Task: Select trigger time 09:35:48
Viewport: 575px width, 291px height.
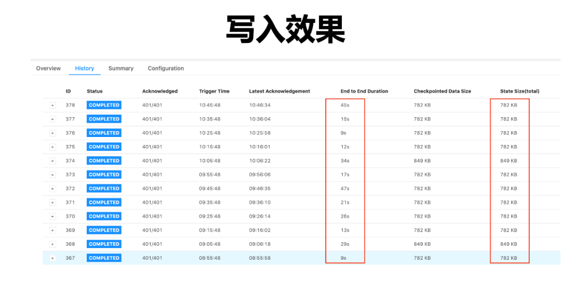Action: coord(210,202)
